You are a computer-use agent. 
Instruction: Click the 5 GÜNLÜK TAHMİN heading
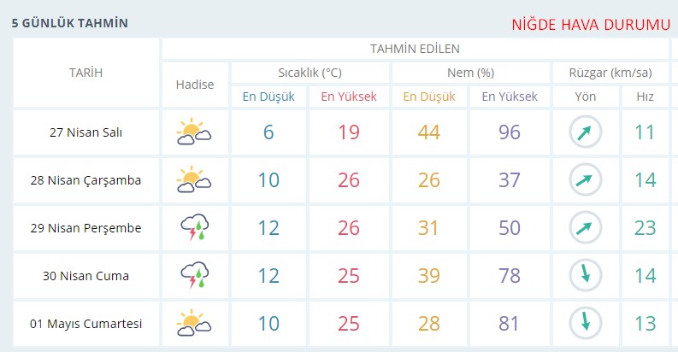(69, 23)
